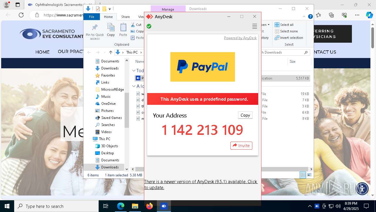Choose Select none in the ribbon
This screenshot has width=376, height=212.
tap(286, 31)
